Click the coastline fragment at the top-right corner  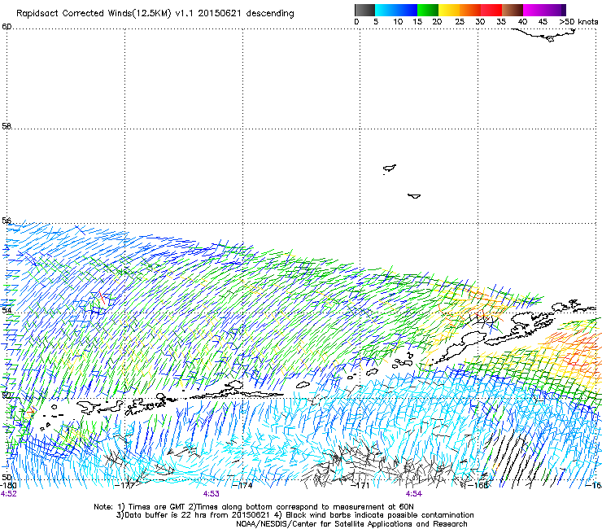click(x=544, y=35)
